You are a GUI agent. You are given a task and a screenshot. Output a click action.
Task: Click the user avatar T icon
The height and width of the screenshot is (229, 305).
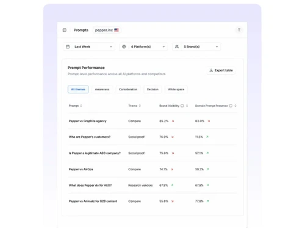[x=239, y=30]
